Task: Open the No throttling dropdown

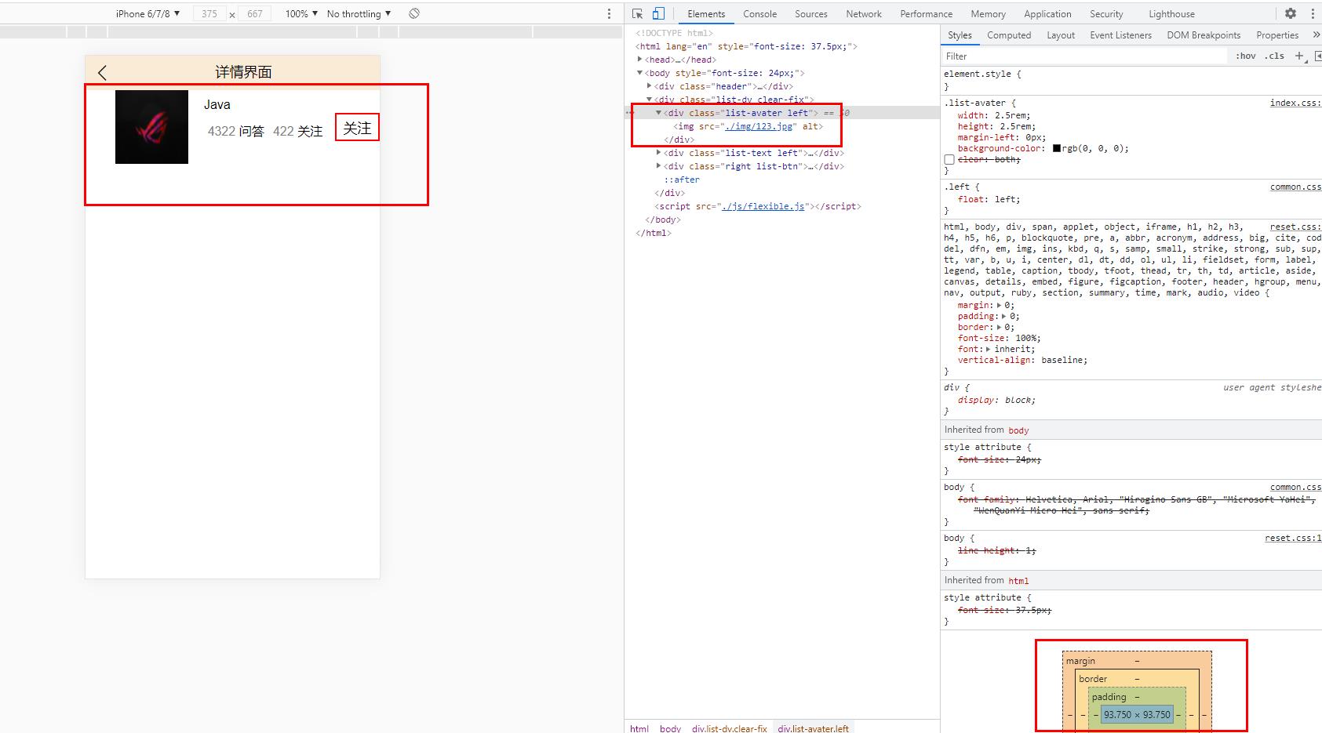Action: 359,13
